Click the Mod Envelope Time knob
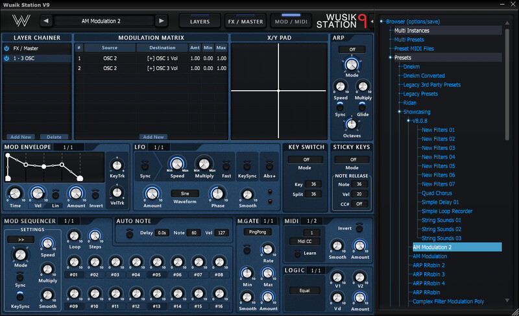The height and width of the screenshot is (316, 519). click(x=15, y=193)
